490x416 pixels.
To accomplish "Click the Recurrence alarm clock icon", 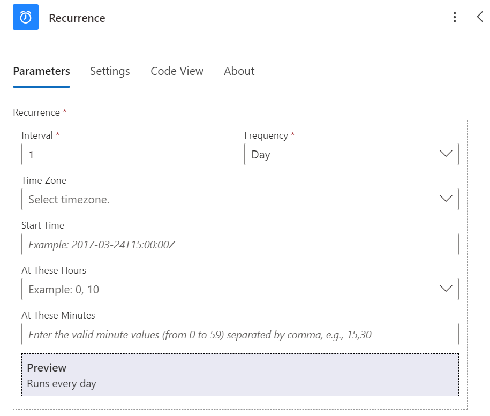I will pos(26,17).
